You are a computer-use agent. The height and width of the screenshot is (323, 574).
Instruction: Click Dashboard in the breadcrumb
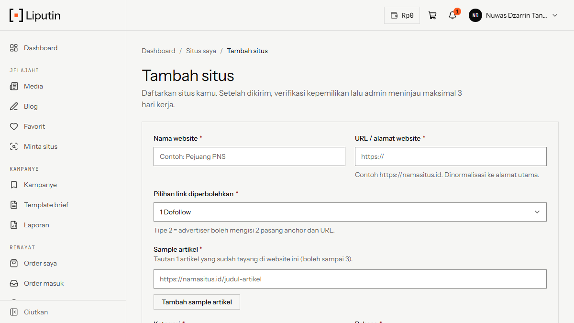pyautogui.click(x=158, y=51)
